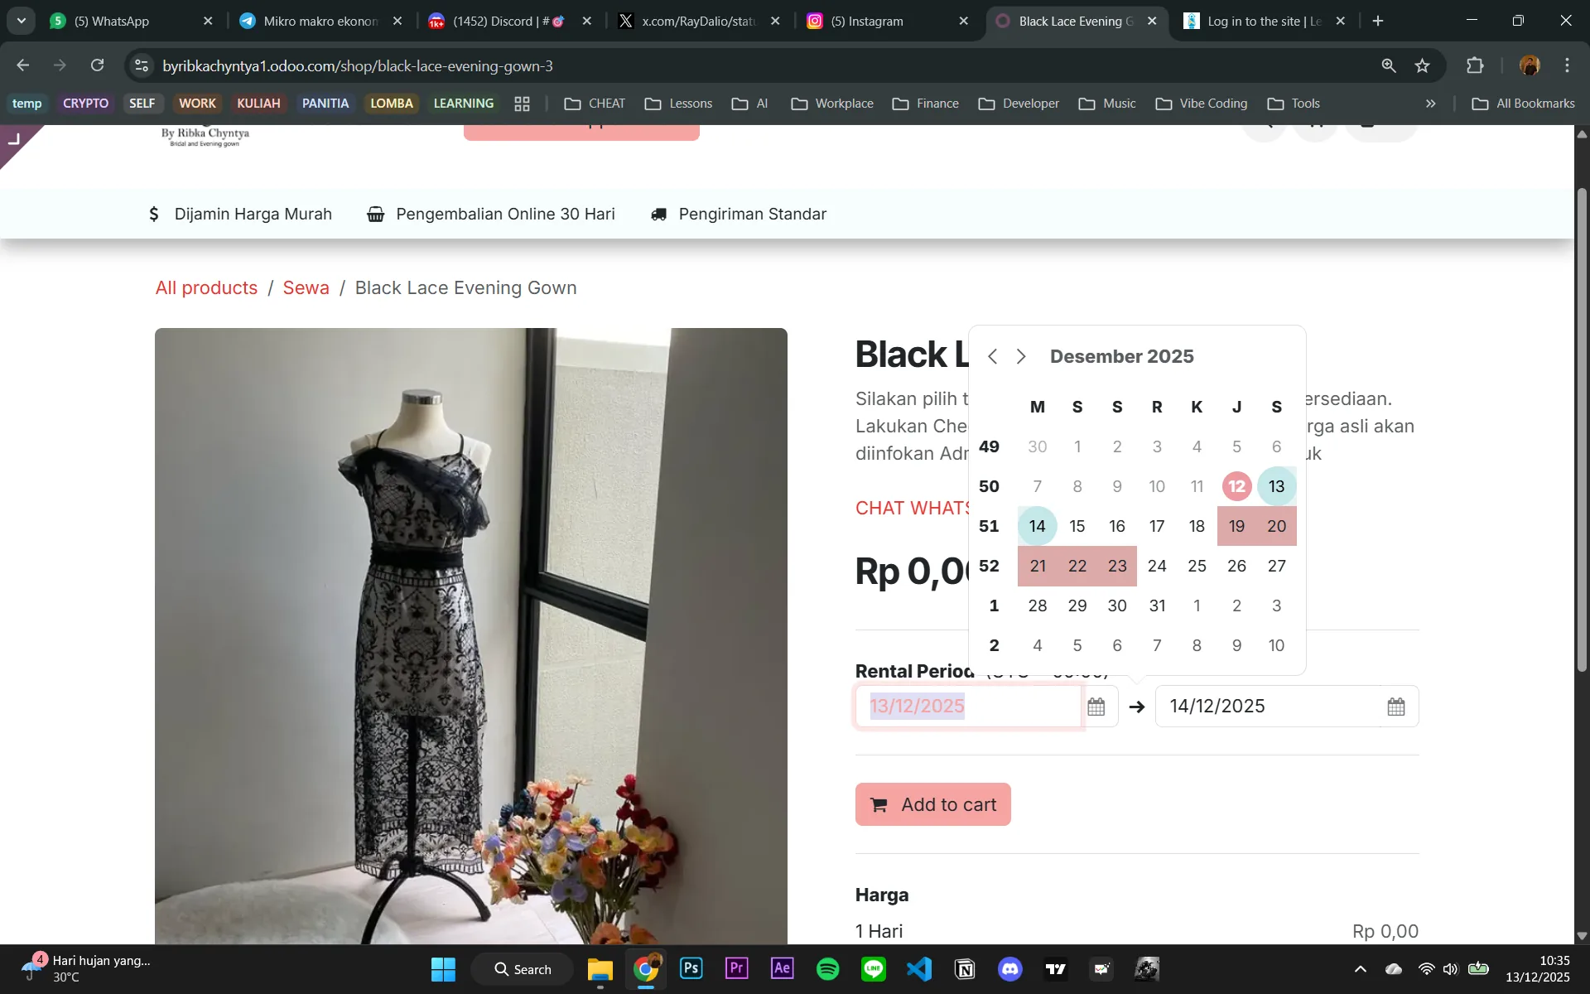
Task: Open end date calendar icon
Action: tap(1396, 707)
